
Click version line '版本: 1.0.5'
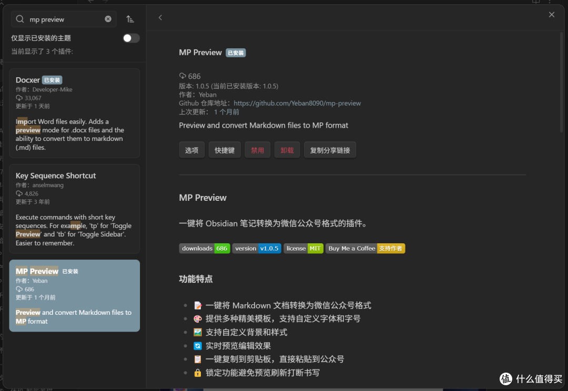[x=229, y=86]
